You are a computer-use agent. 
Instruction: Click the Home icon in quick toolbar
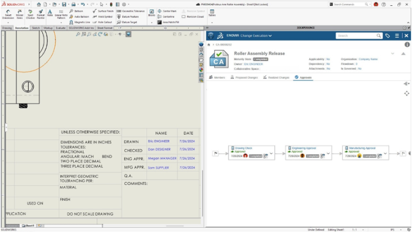click(x=39, y=4)
